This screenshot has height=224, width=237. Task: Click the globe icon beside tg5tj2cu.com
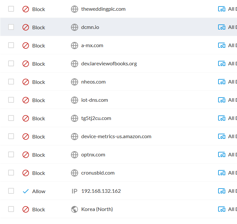tap(75, 118)
